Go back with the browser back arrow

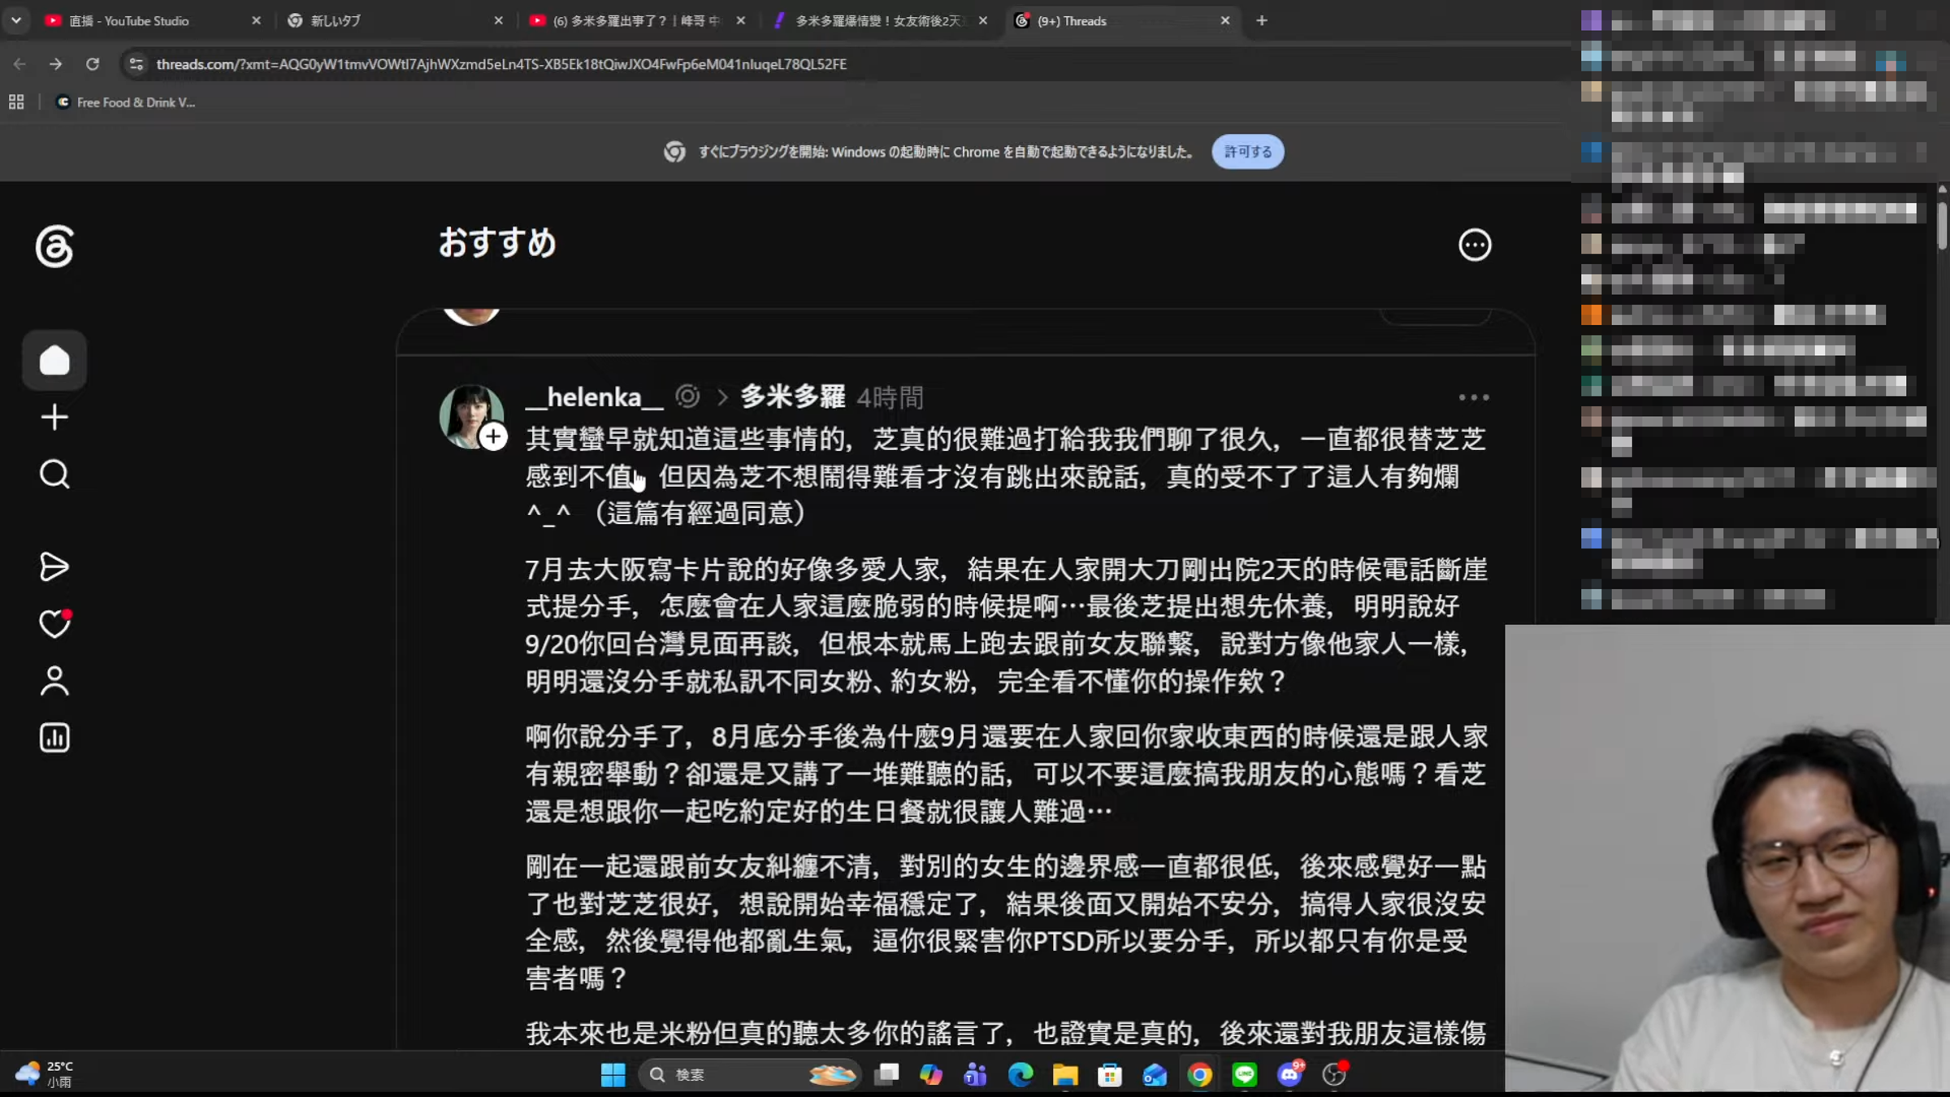click(19, 63)
